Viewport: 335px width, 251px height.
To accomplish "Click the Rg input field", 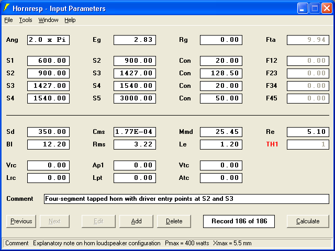I will coord(221,40).
